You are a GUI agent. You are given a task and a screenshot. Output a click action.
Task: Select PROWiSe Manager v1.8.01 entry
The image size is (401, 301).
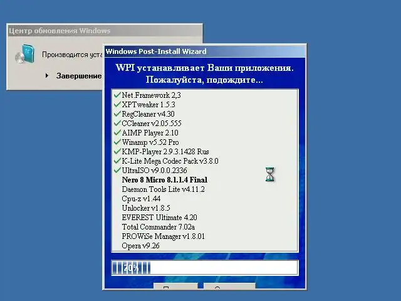(163, 236)
